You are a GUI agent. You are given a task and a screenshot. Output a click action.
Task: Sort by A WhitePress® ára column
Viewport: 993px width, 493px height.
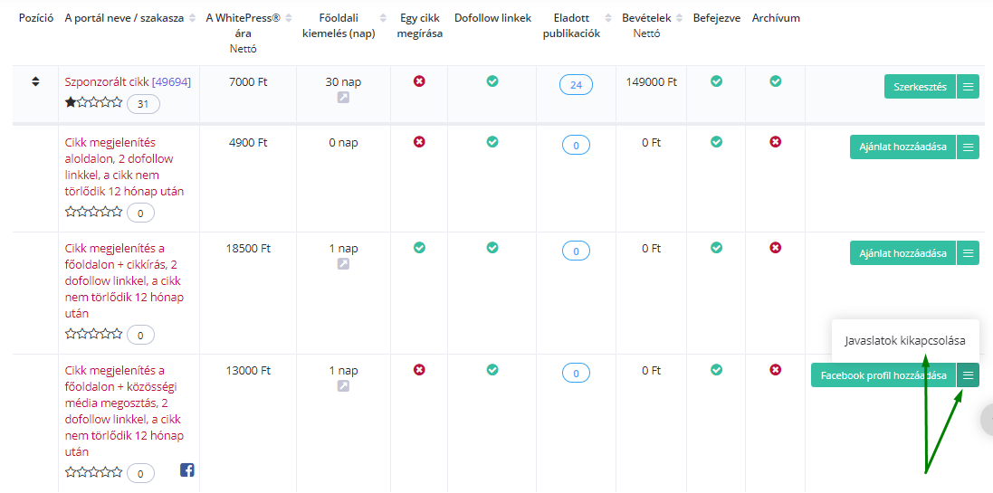coord(290,18)
